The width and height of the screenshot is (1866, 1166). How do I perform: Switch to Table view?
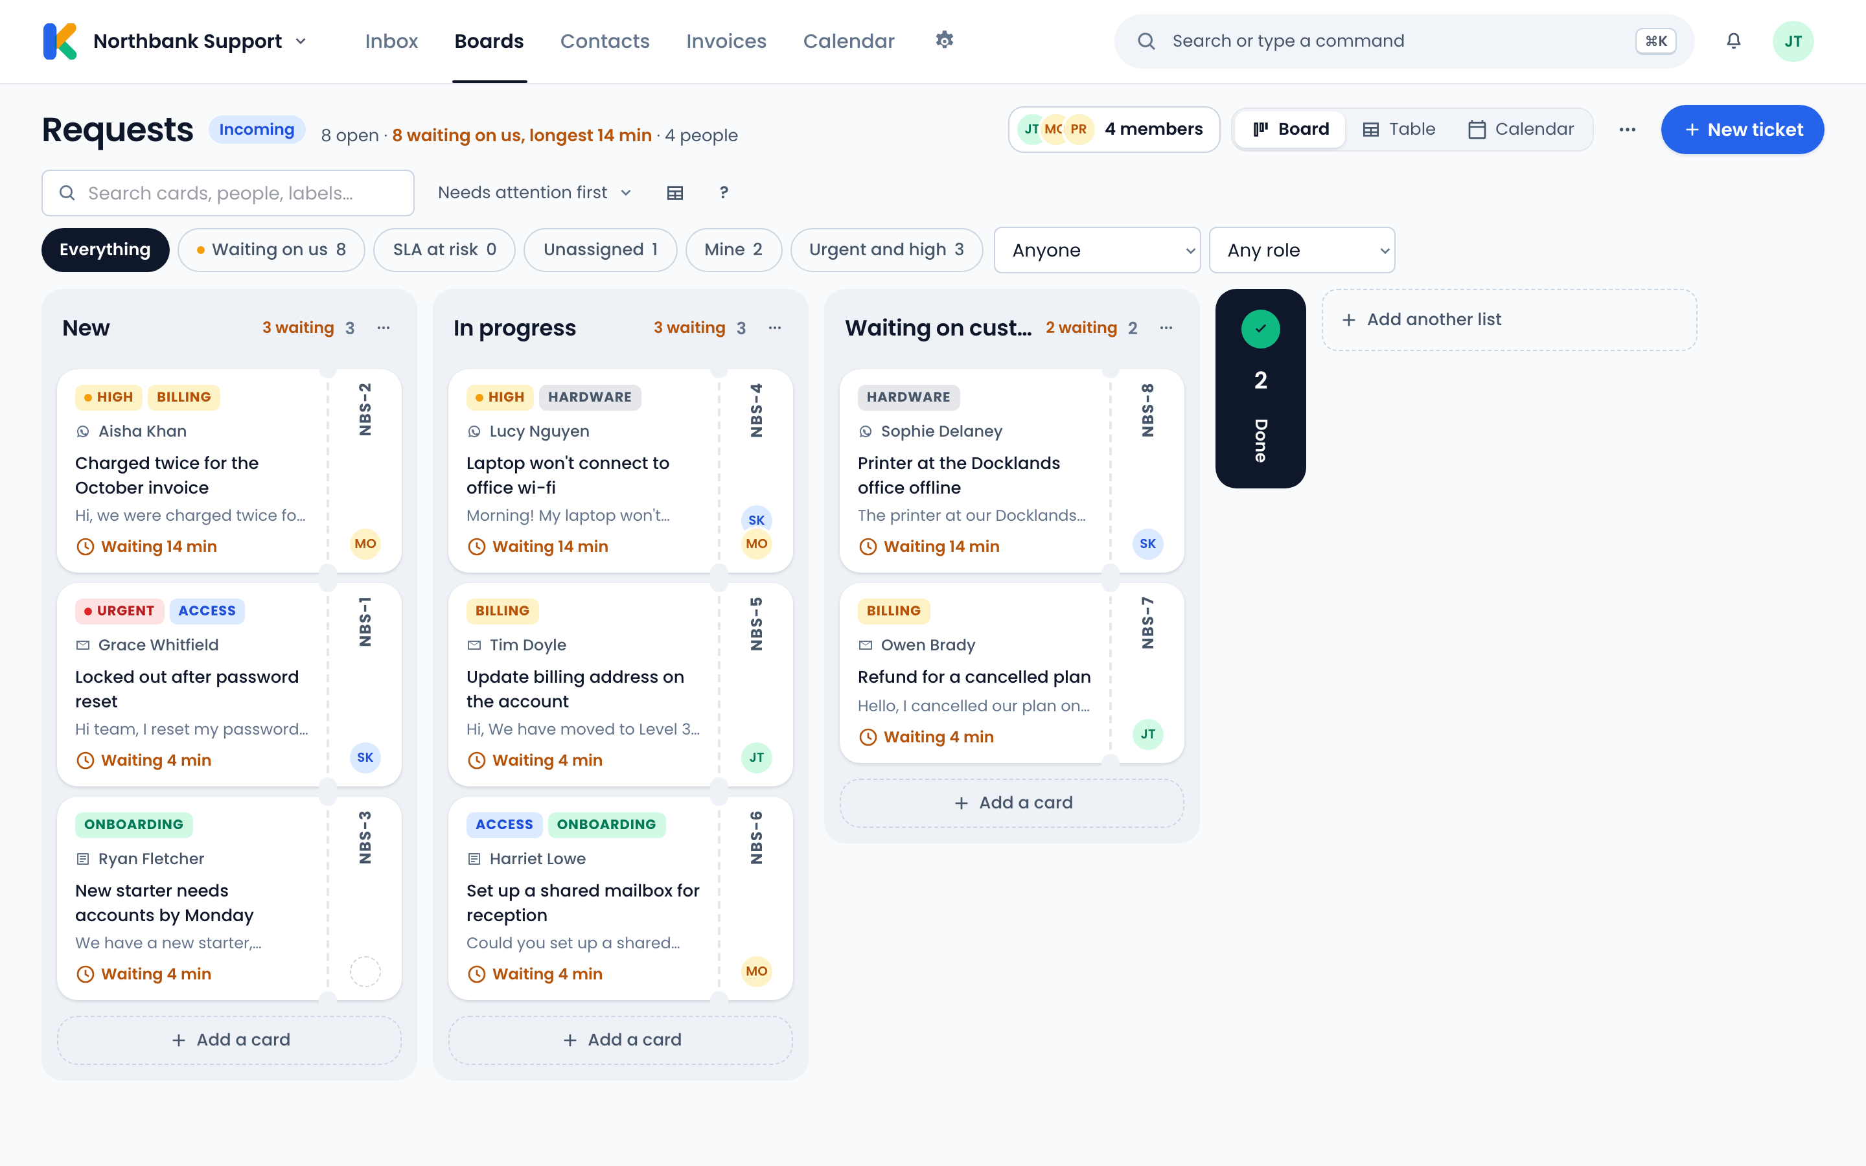tap(1399, 130)
